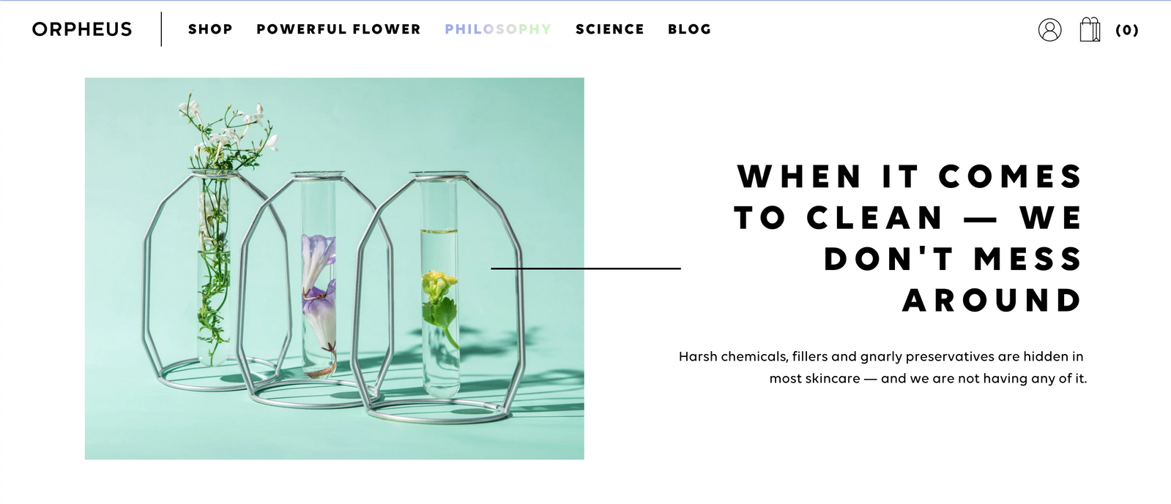Click the "WHEN IT COMES" heading line
Screen dimensions: 1171x504
pos(909,177)
